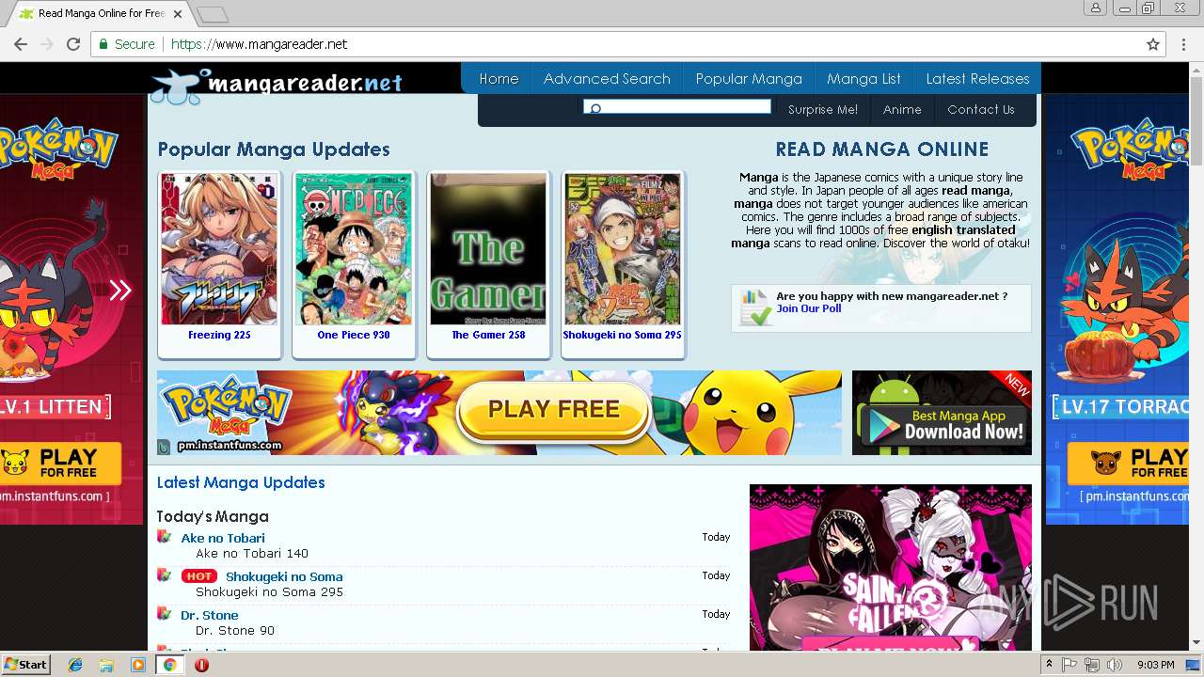The image size is (1204, 677).
Task: Click the volume speaker tray icon
Action: tap(1115, 665)
